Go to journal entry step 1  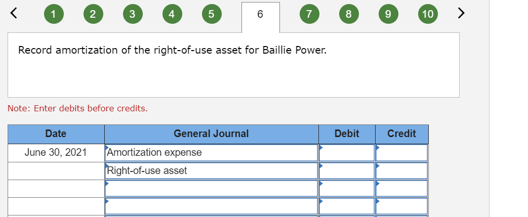(x=54, y=14)
